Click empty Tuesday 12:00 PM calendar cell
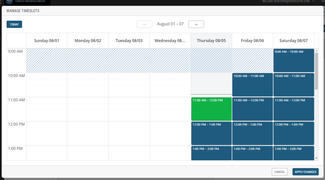Image resolution: width=325 pixels, height=180 pixels. pos(129,133)
